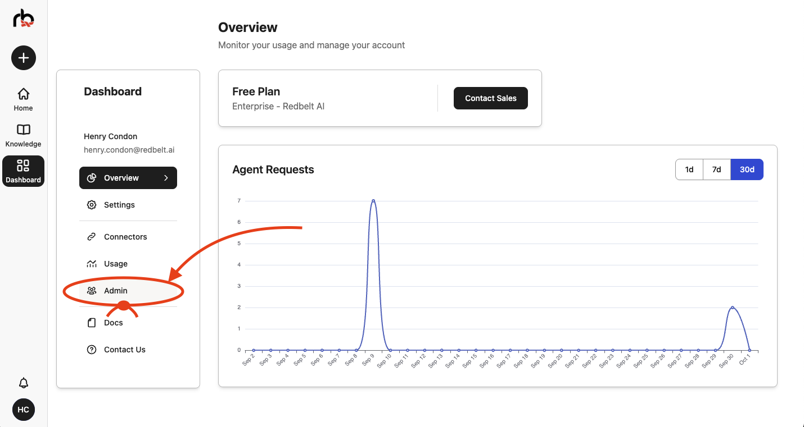Click the Settings gear icon

(x=92, y=205)
